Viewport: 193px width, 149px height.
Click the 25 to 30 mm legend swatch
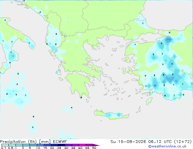point(61,145)
